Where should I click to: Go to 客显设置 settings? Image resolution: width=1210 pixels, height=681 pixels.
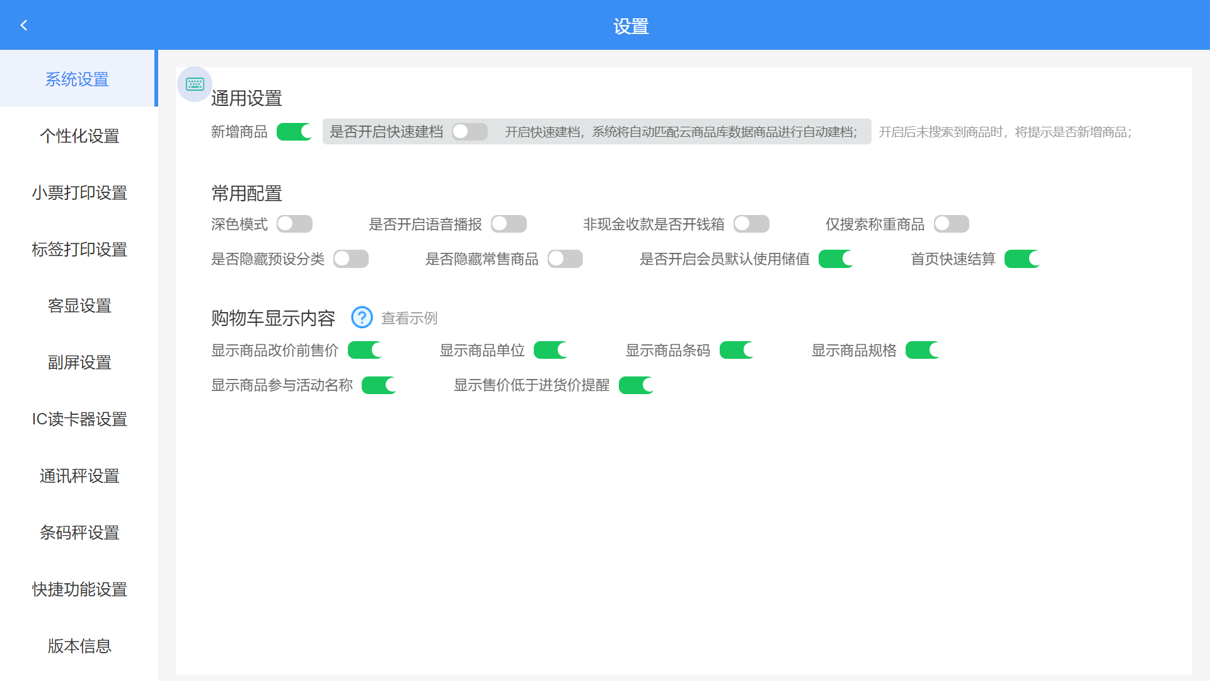(79, 306)
